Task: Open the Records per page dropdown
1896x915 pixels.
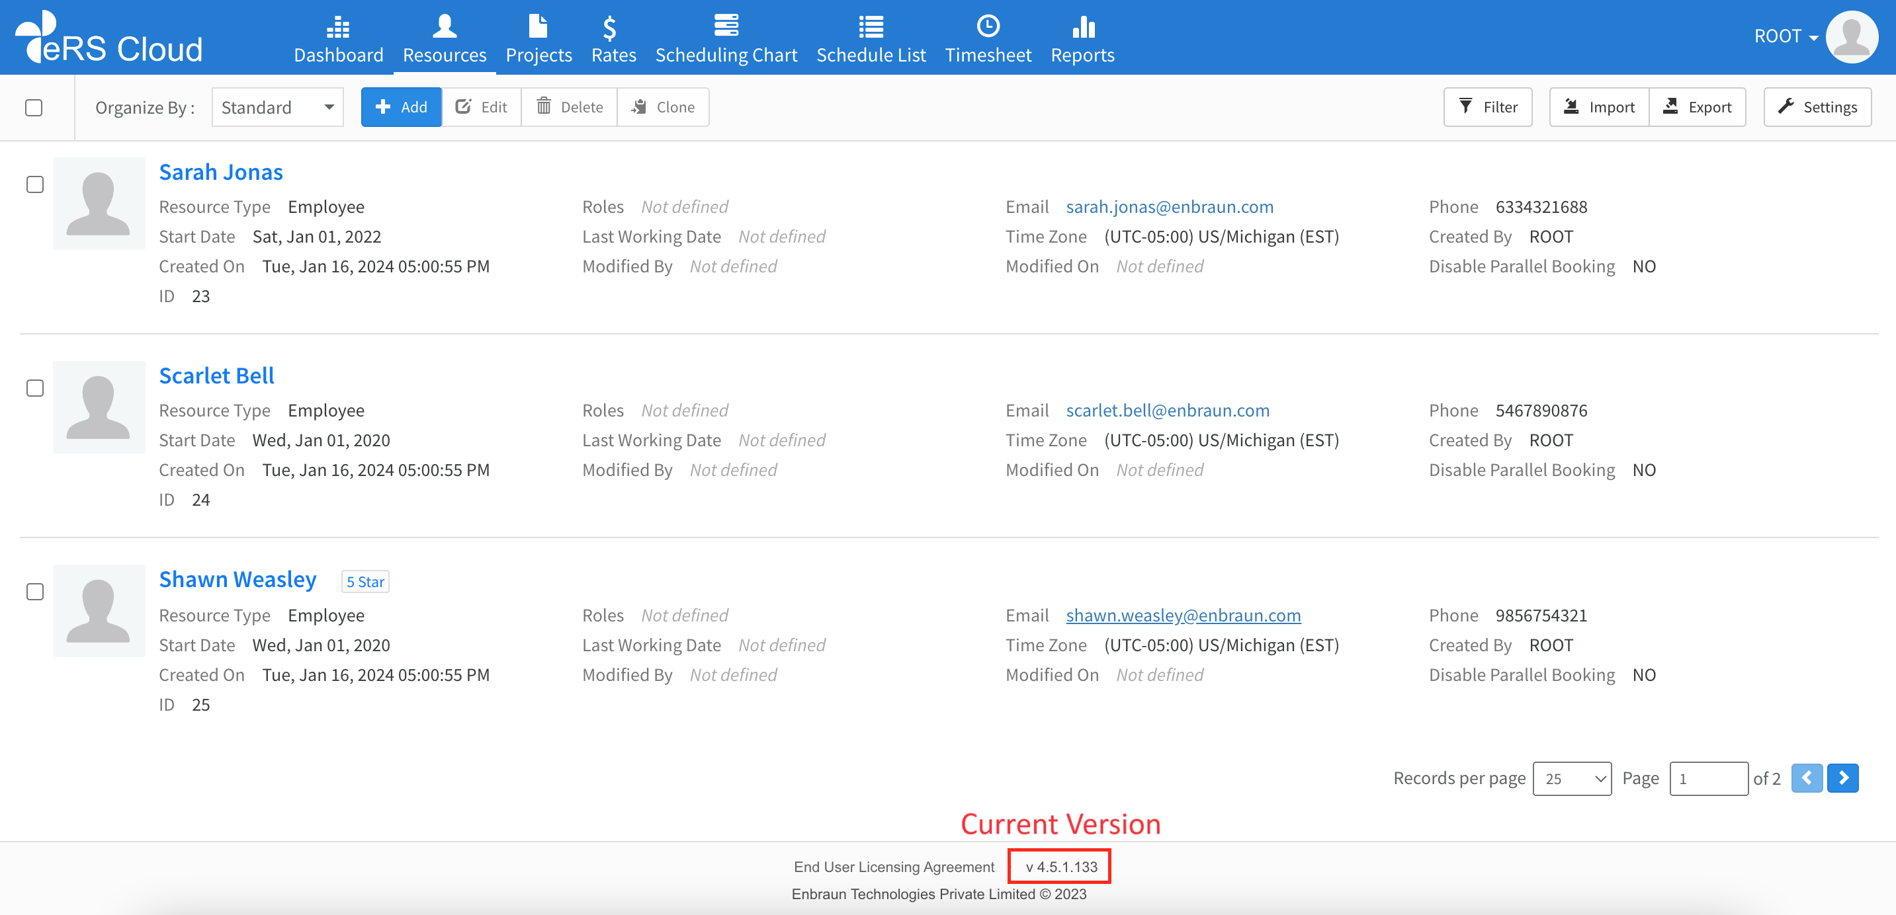Action: point(1572,779)
